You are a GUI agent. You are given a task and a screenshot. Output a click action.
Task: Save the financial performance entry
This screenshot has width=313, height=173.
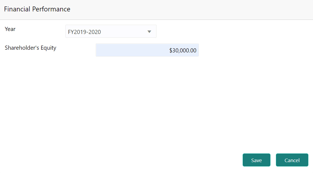[x=256, y=160]
